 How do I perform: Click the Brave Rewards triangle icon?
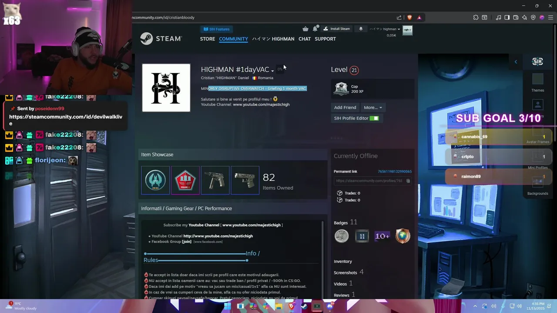[419, 17]
